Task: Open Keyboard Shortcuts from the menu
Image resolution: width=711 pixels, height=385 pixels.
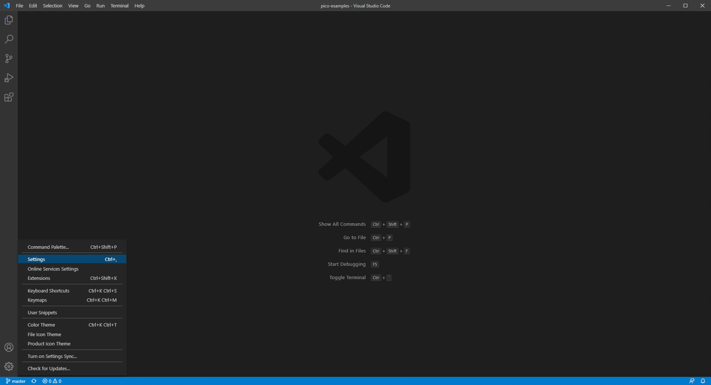Action: [72, 291]
